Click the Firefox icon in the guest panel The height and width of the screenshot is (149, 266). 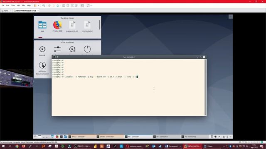57,137
